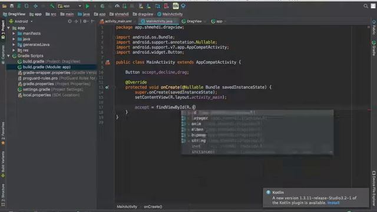
Task: Click the blue gem toolbar icon
Action: [183, 6]
